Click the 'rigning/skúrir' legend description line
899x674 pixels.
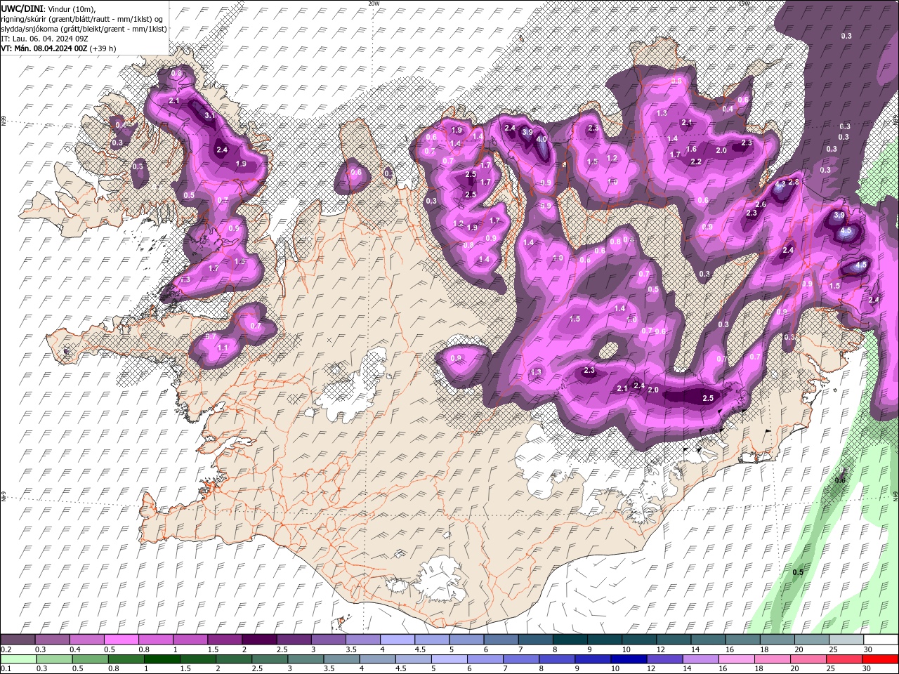tap(82, 19)
